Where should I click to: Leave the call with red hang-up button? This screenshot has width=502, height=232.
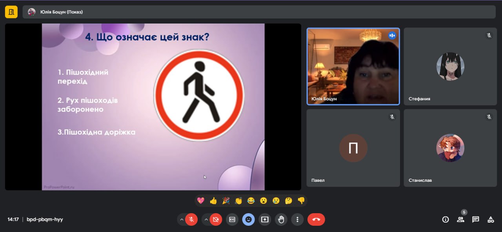pos(316,219)
